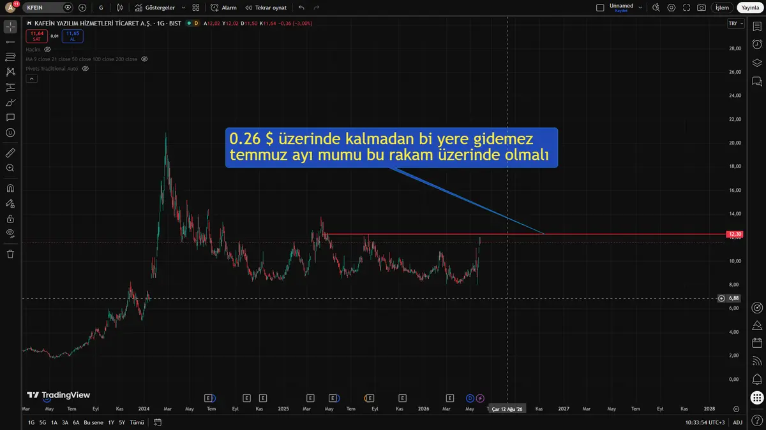Create an Alarm alert
Image resolution: width=766 pixels, height=430 pixels.
click(224, 8)
